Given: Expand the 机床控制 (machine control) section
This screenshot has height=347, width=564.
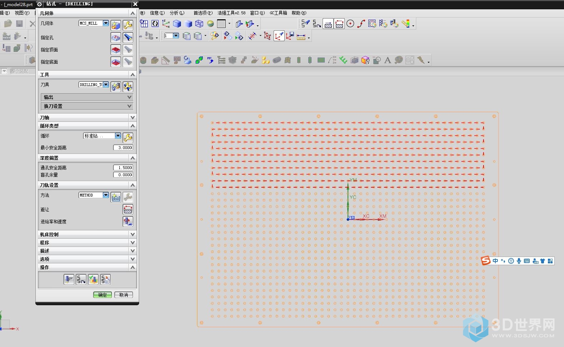Looking at the screenshot, I should click(x=87, y=234).
